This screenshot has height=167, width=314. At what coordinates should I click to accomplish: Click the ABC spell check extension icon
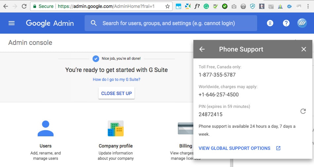coord(216,7)
